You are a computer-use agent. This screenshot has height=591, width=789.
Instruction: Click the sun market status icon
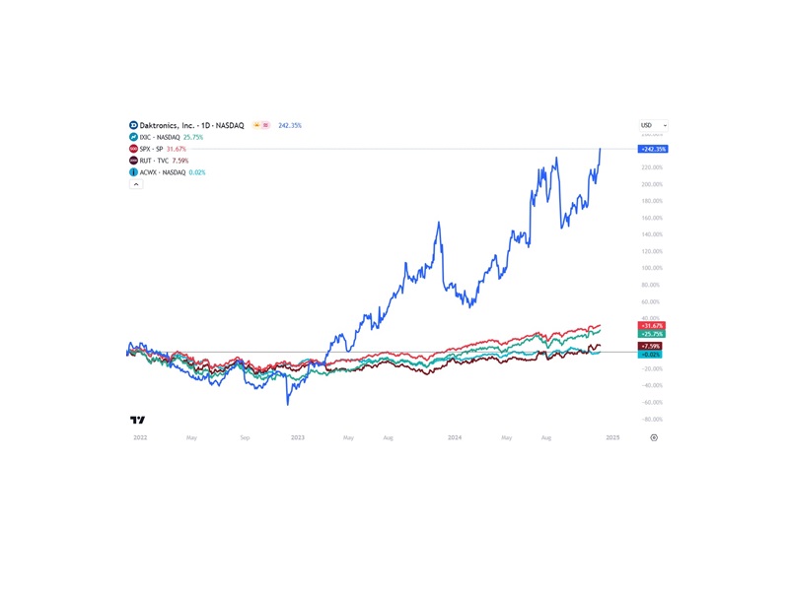point(256,126)
